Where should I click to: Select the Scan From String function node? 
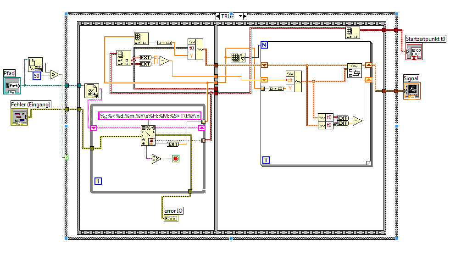point(148,136)
